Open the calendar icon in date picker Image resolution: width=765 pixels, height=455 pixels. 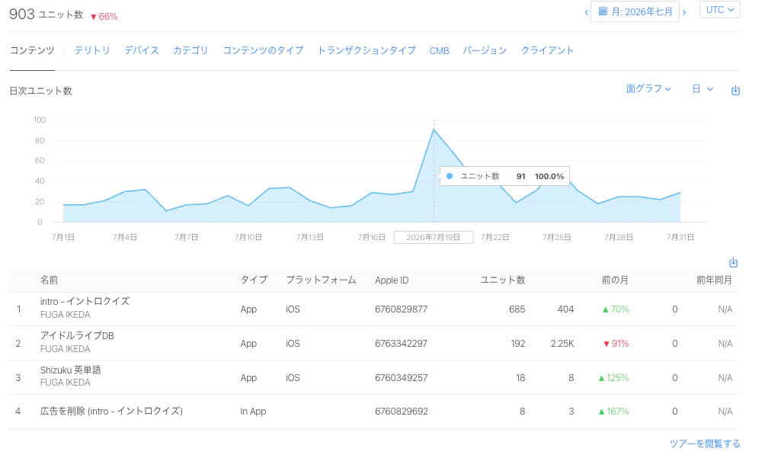603,11
